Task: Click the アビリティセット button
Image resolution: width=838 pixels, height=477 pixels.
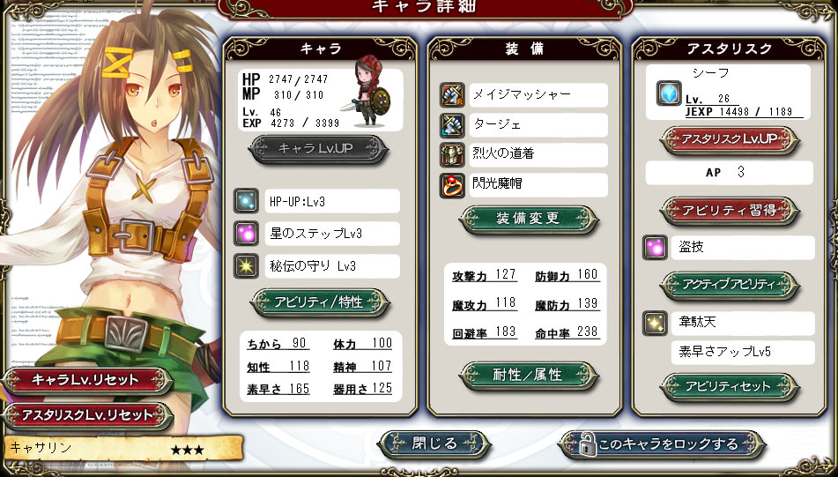Action: (730, 387)
